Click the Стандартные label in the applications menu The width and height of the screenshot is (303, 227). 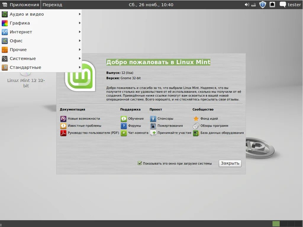(x=25, y=67)
